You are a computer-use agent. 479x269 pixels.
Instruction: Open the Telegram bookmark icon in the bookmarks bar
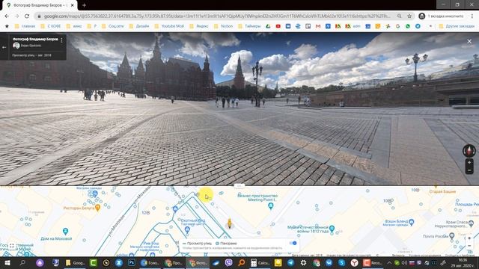pos(418,26)
